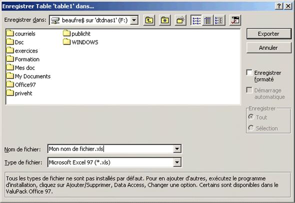Toggle Démarrage automatique checkbox
The height and width of the screenshot is (203, 295).
coord(249,90)
